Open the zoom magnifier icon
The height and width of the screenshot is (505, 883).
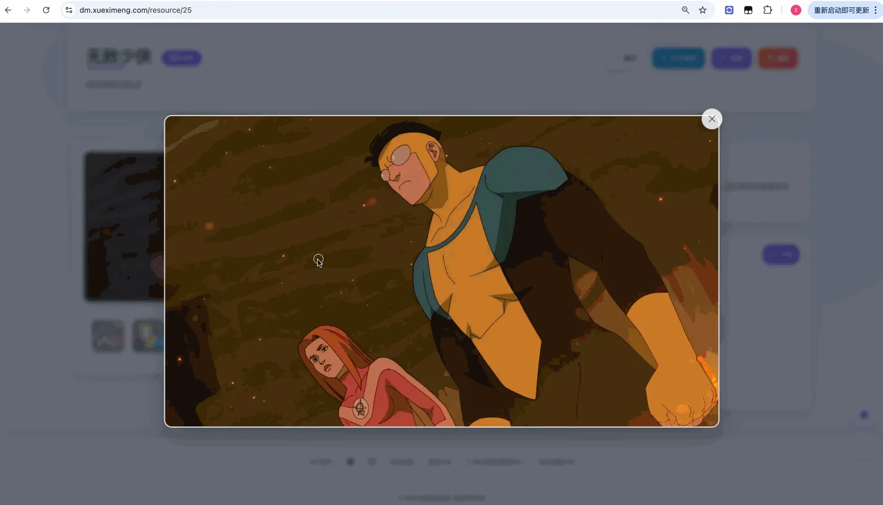[x=685, y=10]
